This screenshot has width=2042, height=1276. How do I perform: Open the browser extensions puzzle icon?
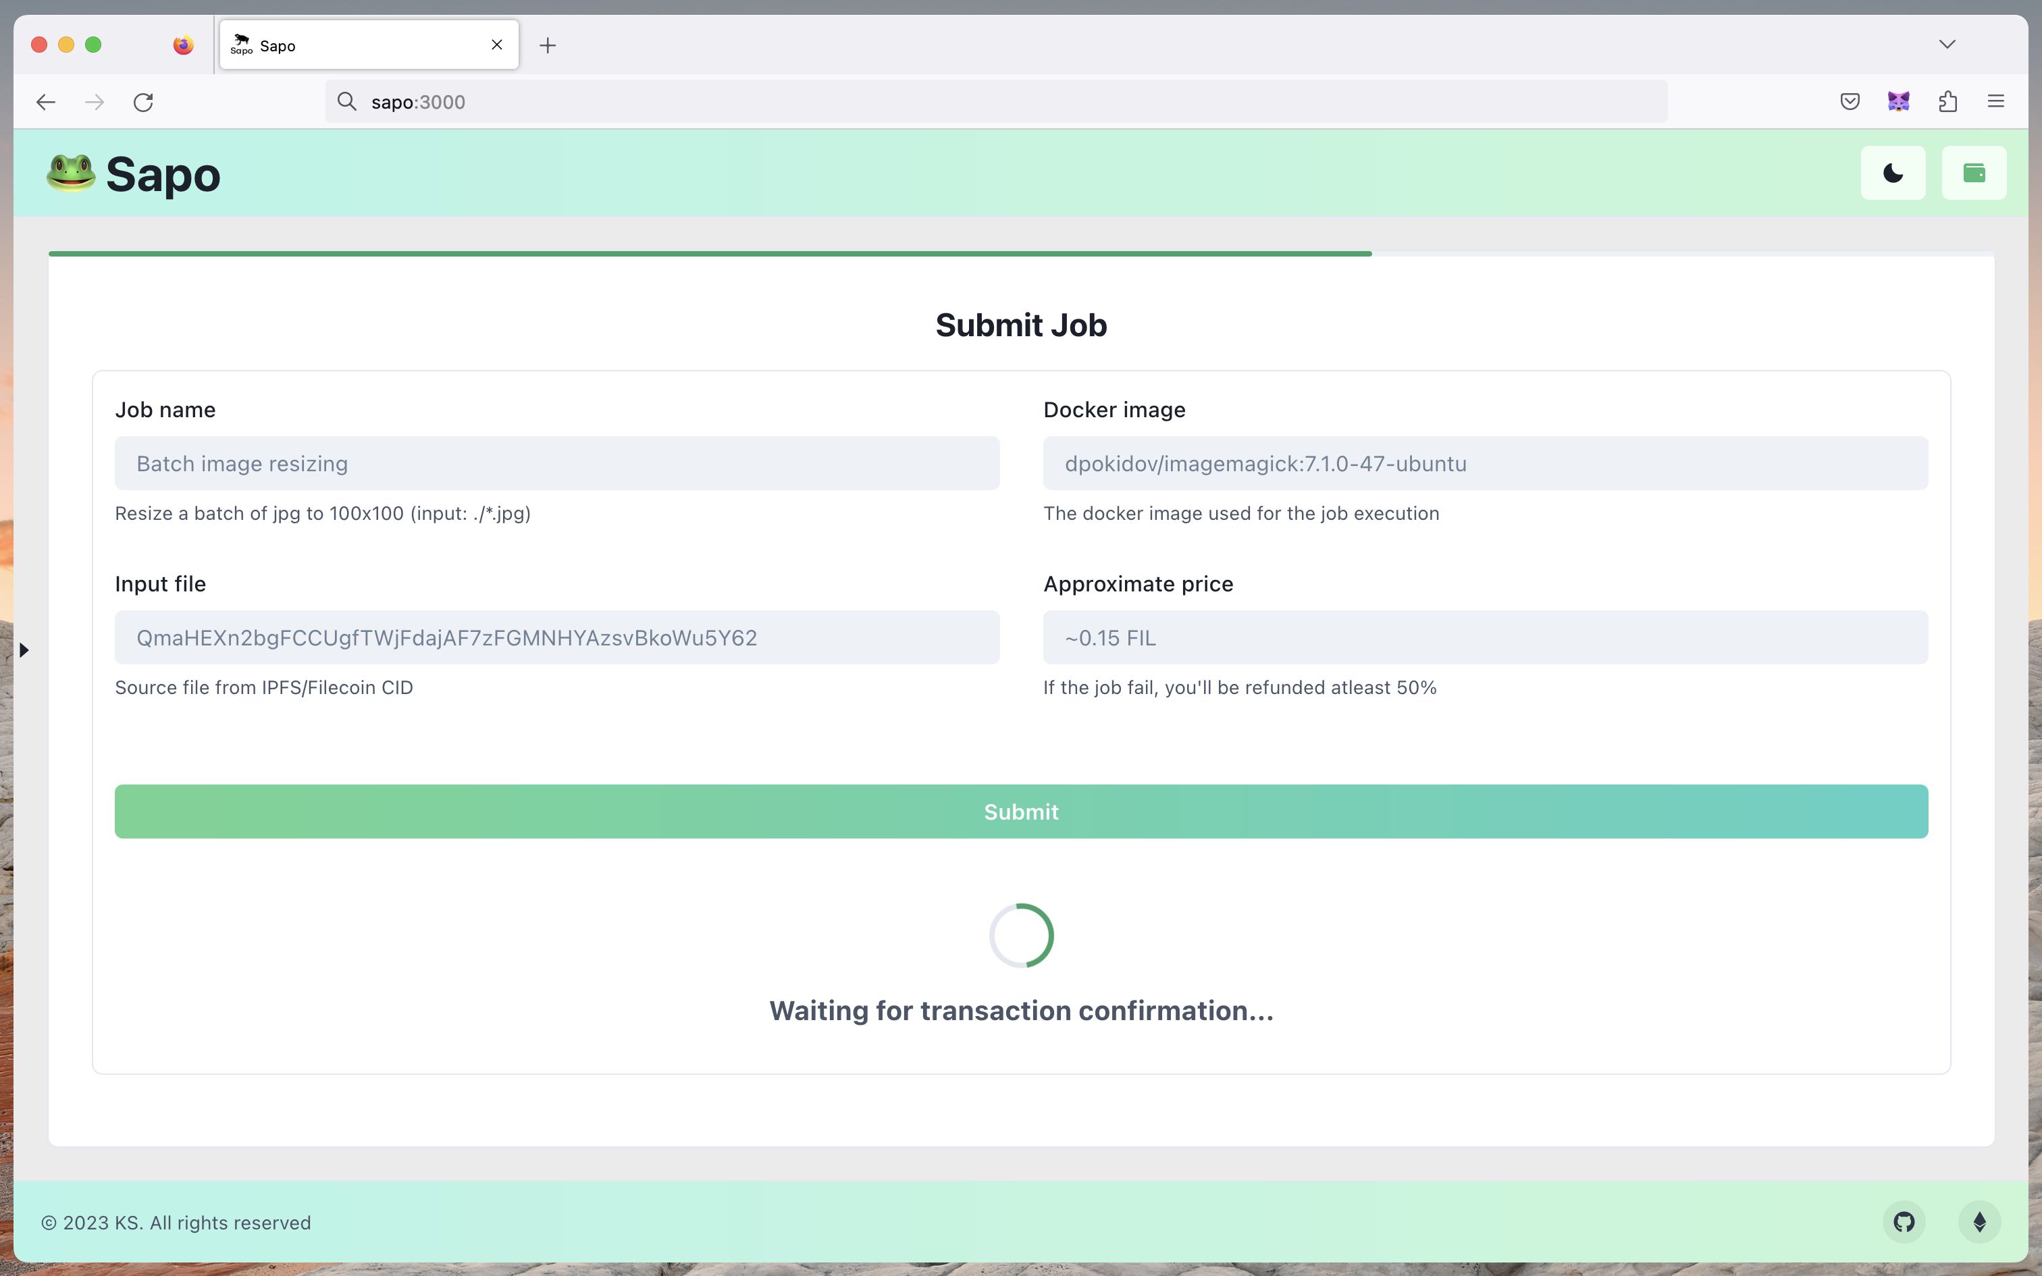pos(1947,102)
